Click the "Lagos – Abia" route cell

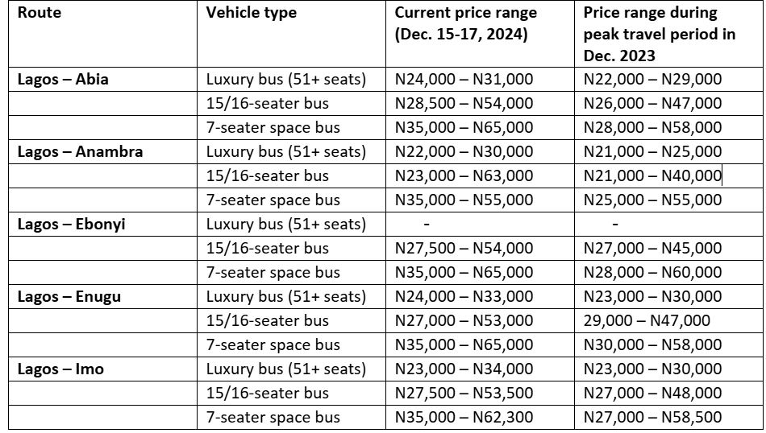pyautogui.click(x=63, y=79)
